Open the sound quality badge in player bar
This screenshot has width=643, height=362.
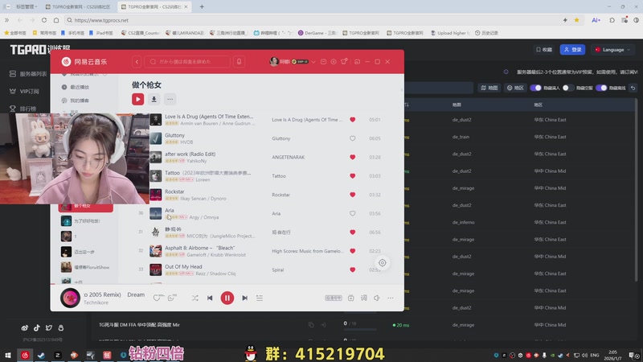click(334, 298)
